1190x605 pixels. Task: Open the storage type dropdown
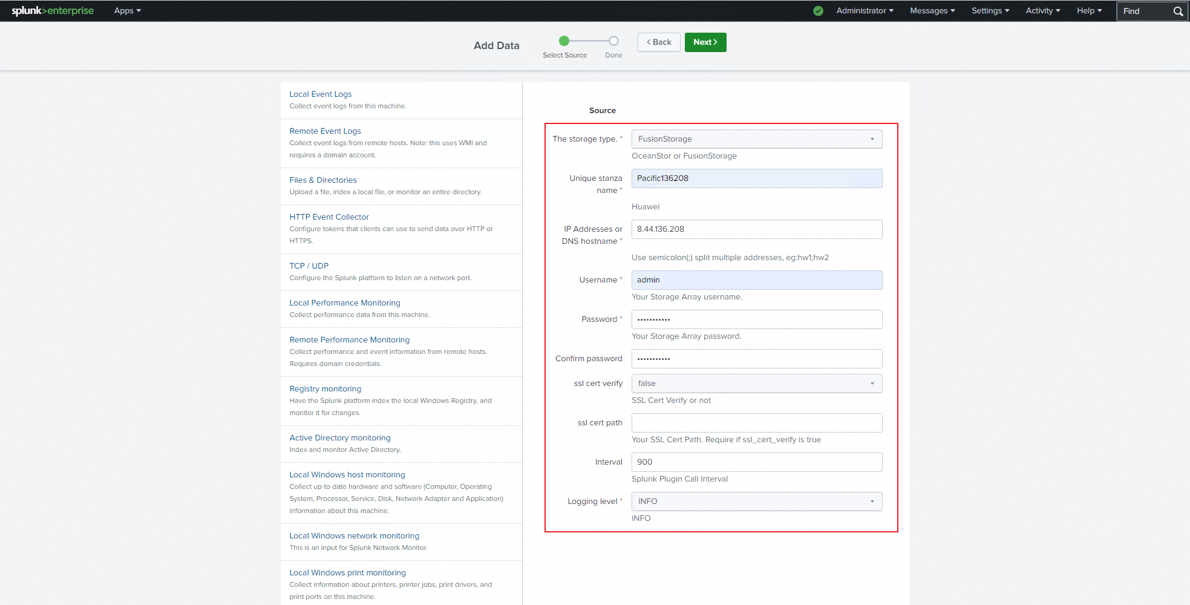coord(757,139)
